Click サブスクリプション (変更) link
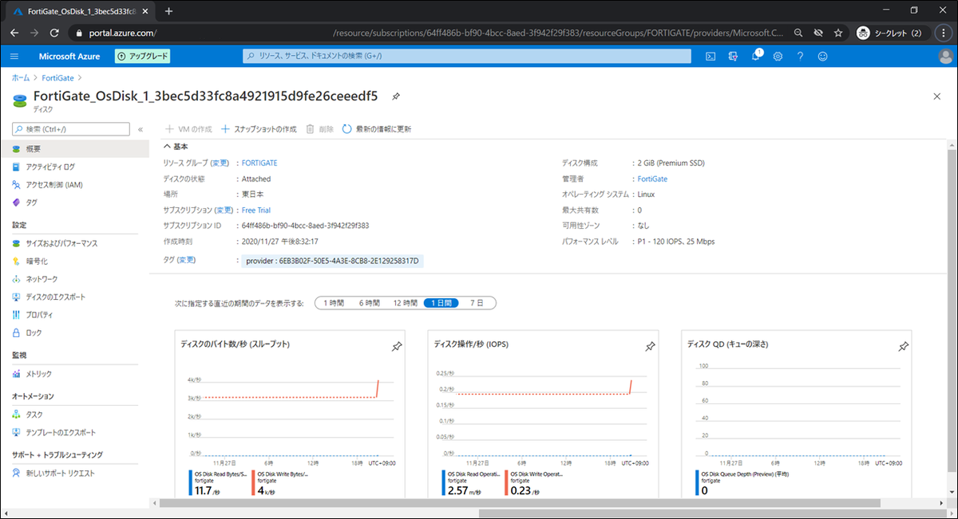 224,210
